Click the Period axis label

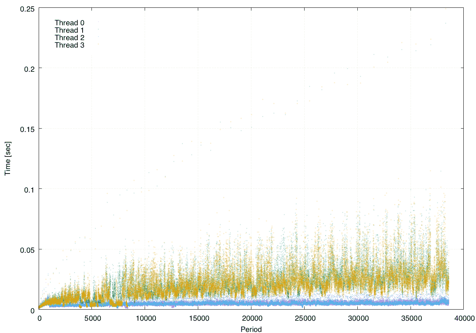(x=251, y=329)
